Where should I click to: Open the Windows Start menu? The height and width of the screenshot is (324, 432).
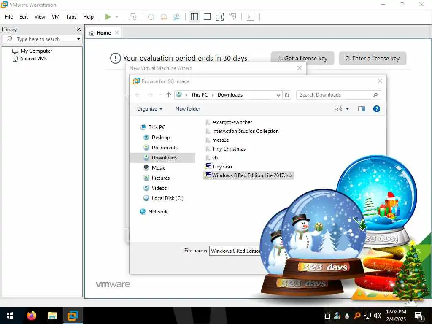(x=10, y=316)
